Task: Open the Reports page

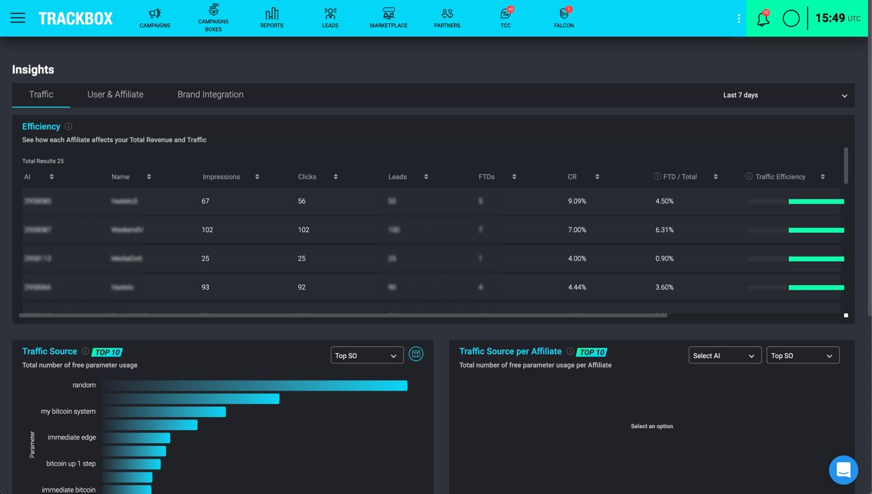Action: (x=272, y=18)
